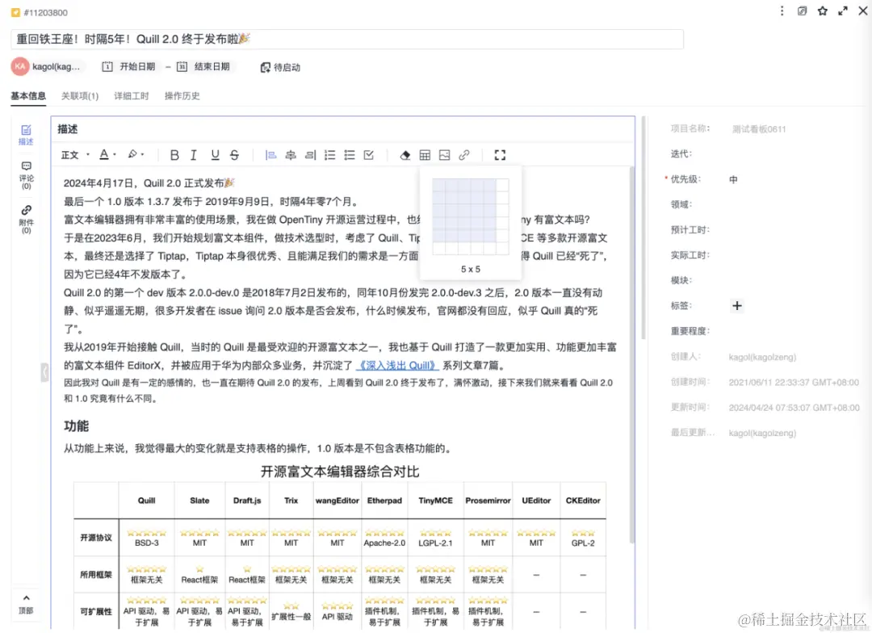Change assignee kagol
Viewport: 872px width, 633px height.
pos(47,67)
